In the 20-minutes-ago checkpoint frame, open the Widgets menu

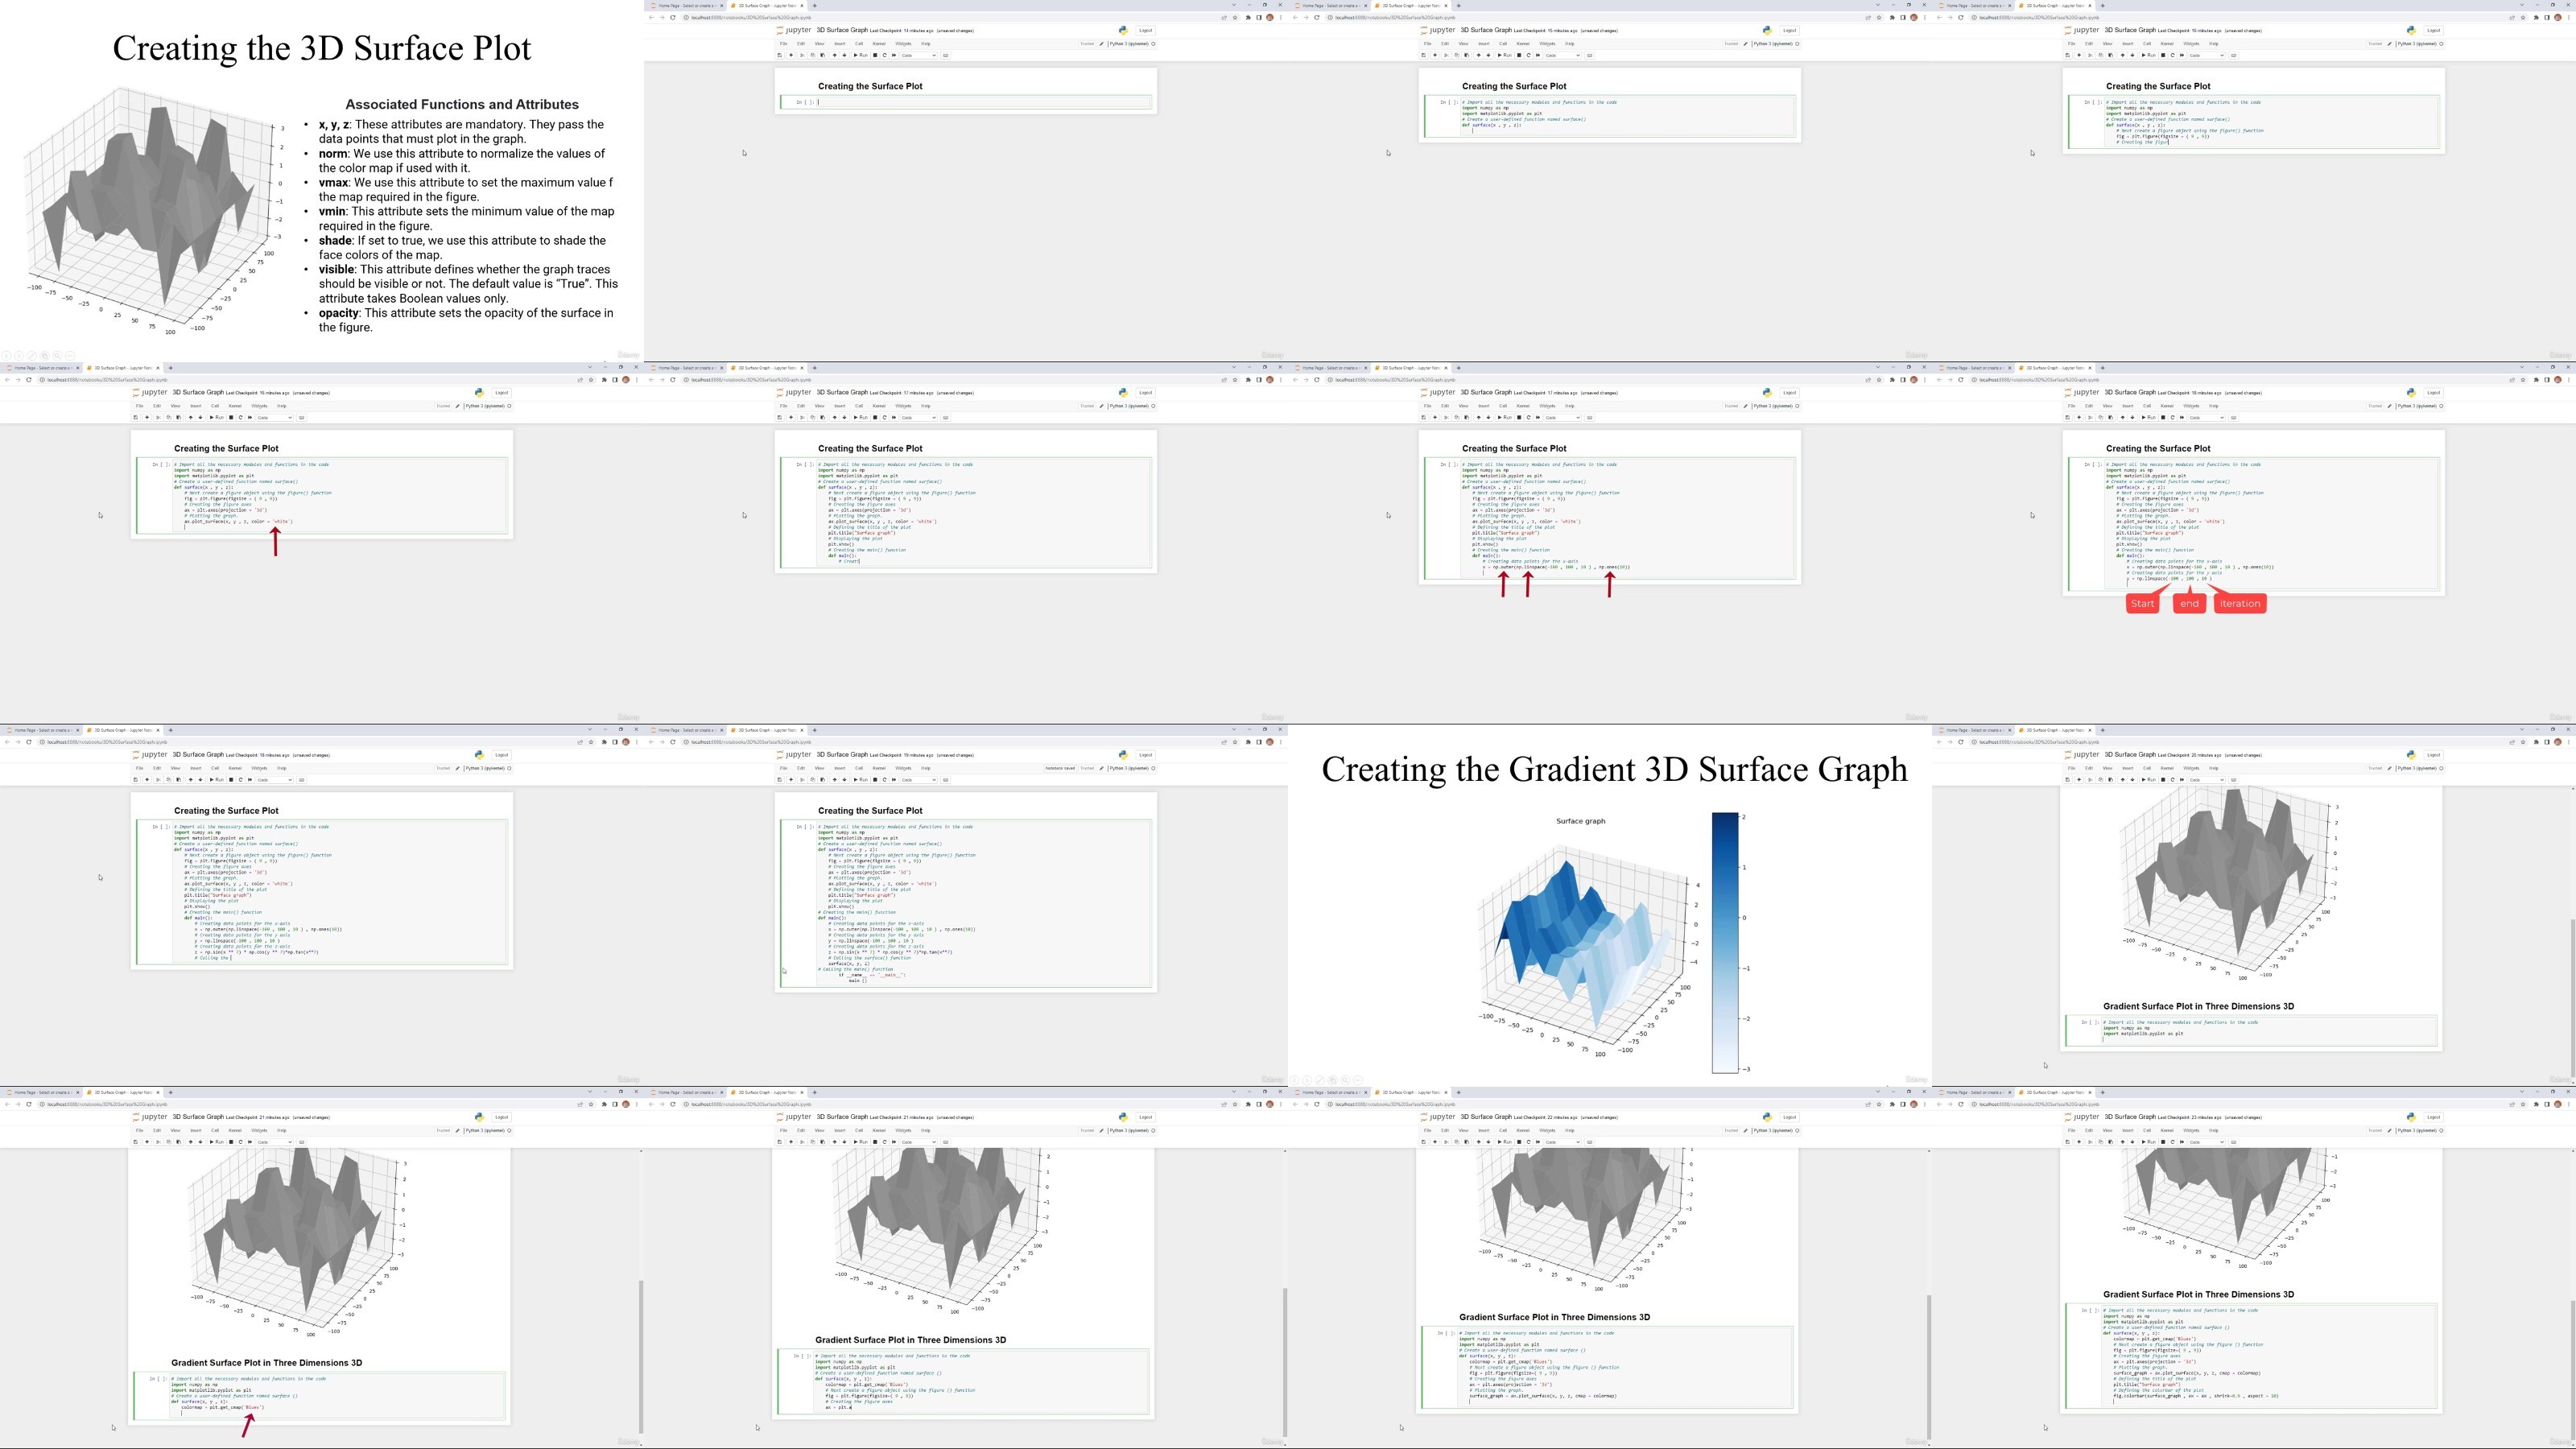point(2191,769)
